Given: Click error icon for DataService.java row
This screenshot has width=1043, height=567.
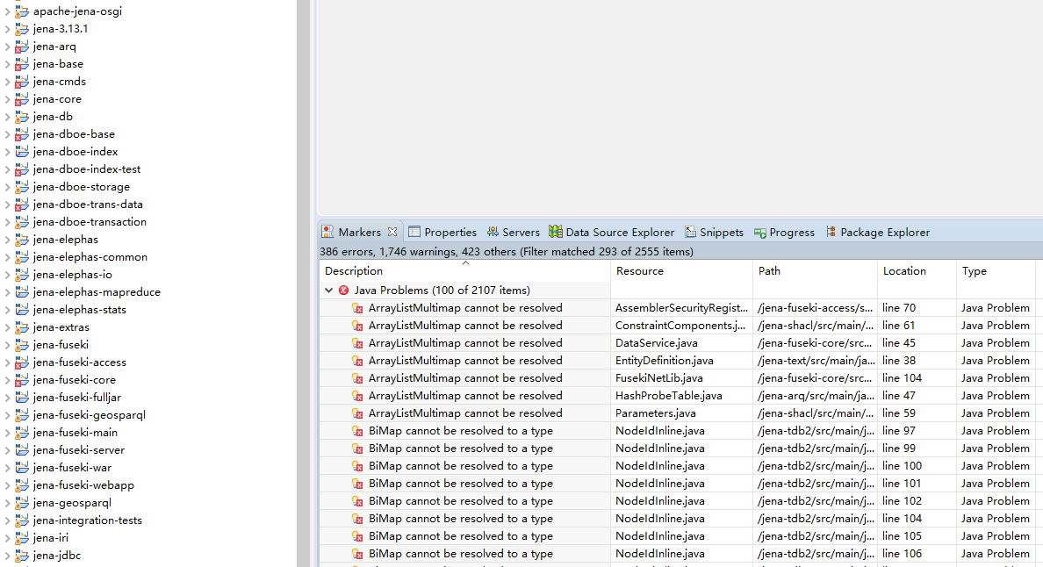Looking at the screenshot, I should [x=358, y=344].
